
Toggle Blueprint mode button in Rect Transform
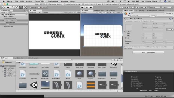coord(168,29)
